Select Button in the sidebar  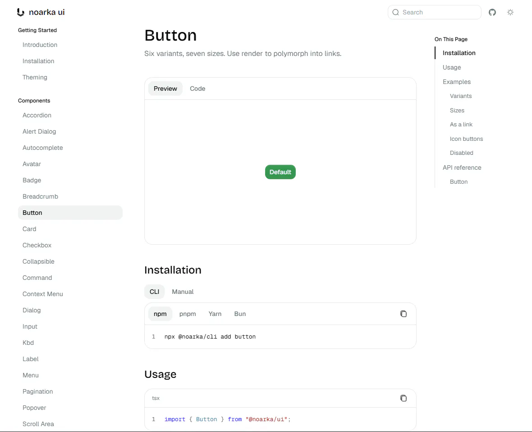point(70,213)
